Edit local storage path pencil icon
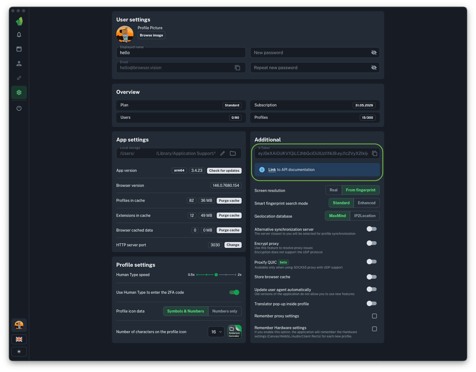Screen dimensions: 476x372 (x=223, y=154)
